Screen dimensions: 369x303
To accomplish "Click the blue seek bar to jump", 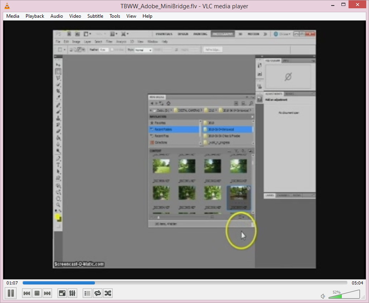I will click(x=185, y=283).
